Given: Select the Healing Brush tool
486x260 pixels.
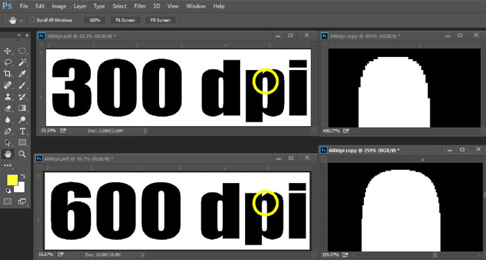Looking at the screenshot, I should (8, 85).
